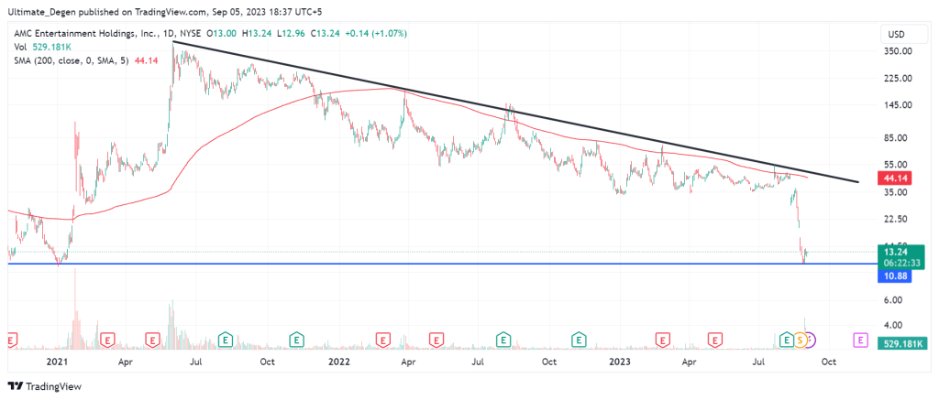Click the red earnings marker left of Apr 2021
Viewport: 939px width, 400px height.
tap(108, 341)
